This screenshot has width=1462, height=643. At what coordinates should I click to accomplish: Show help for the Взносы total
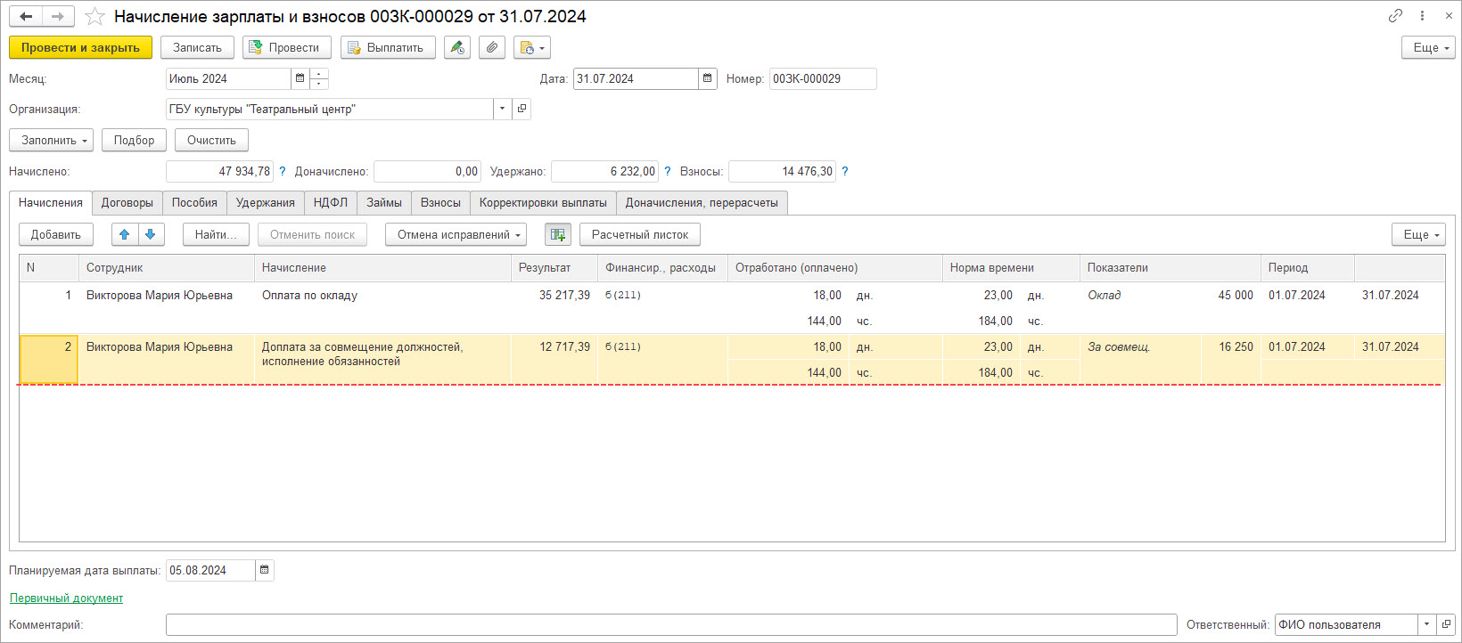[845, 171]
